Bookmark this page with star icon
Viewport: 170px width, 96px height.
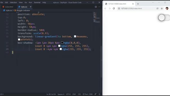[x=162, y=9]
